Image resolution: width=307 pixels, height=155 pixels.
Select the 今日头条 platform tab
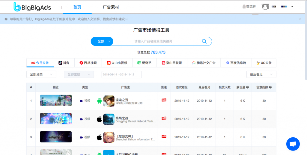pyautogui.click(x=40, y=63)
